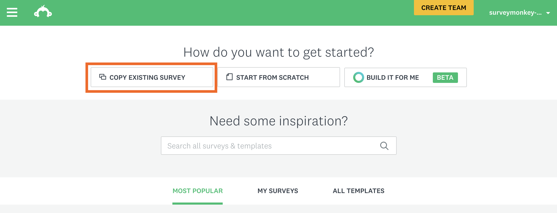Click the blank page icon beside Start From Scratch
The image size is (557, 213).
230,77
